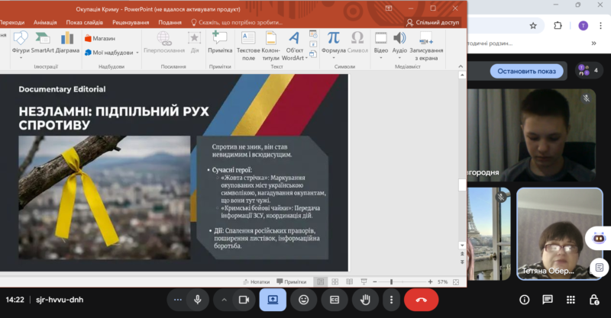Toggle the microphone in Meet
Image resolution: width=611 pixels, height=318 pixels.
198,300
